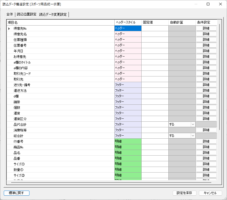227x200 pixels.
Task: Click 固定値 field for 得意先名
Action: tap(155, 34)
